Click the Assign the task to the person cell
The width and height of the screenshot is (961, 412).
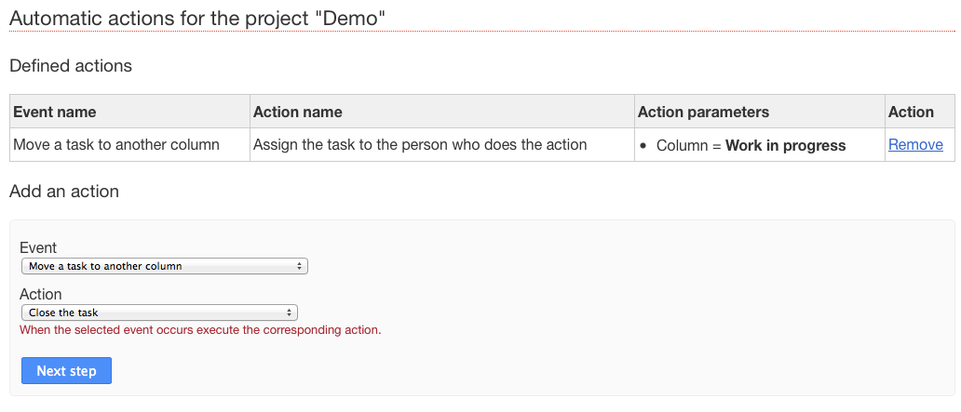coord(420,145)
